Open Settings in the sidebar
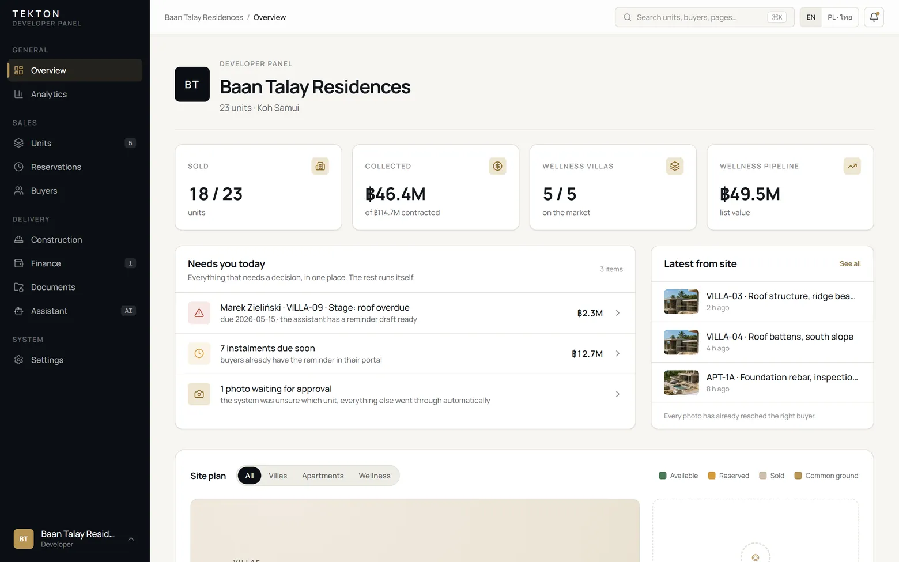 coord(75,360)
